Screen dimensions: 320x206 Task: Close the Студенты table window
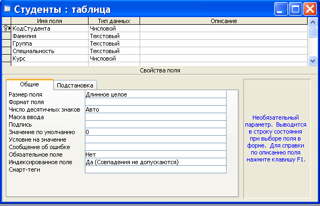[x=310, y=9]
